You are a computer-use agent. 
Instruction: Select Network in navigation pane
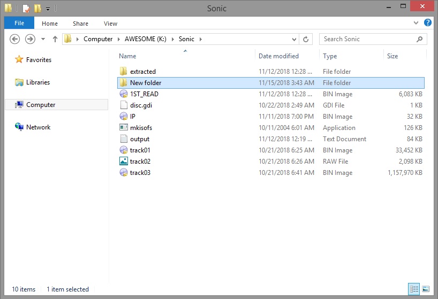[x=38, y=127]
